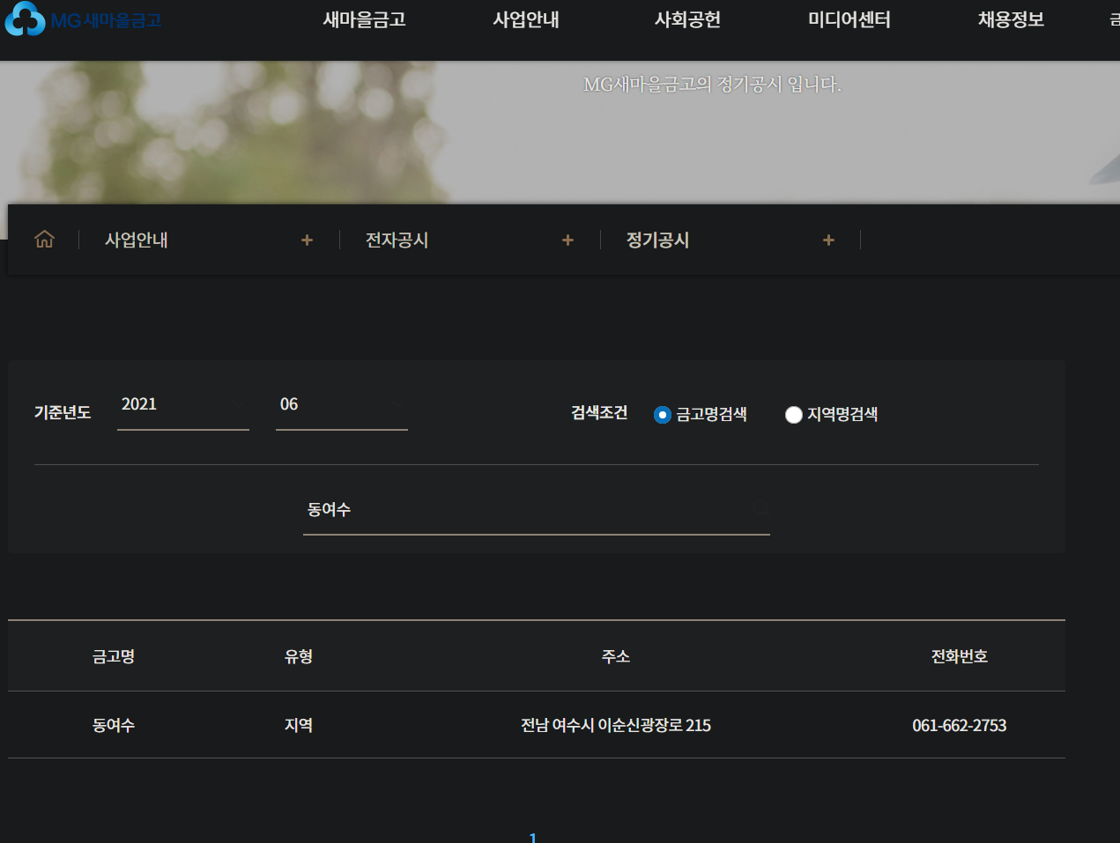Open the 채용정보 top menu
The height and width of the screenshot is (843, 1120).
(x=1012, y=19)
